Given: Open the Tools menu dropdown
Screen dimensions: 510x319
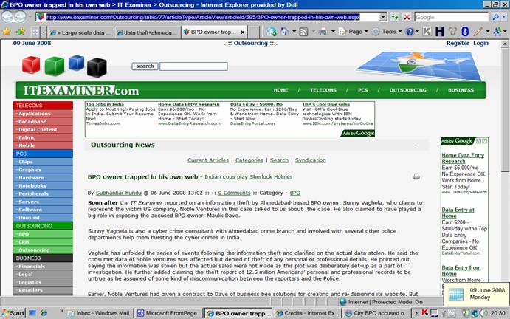Looking at the screenshot, I should point(387,32).
